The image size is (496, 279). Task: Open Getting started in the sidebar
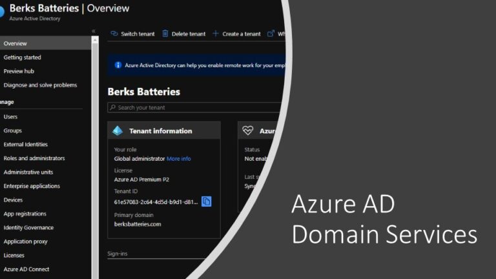click(23, 57)
